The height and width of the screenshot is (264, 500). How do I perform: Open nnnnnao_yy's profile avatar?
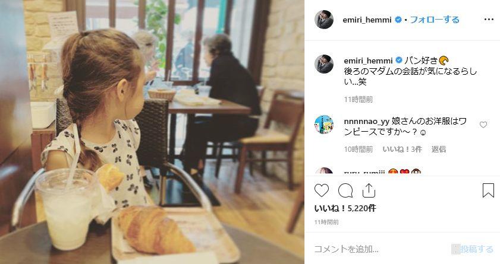coord(324,125)
